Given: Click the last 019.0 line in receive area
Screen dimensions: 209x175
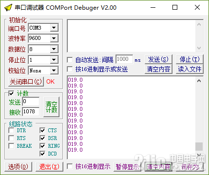Looking at the screenshot, I should (x=76, y=150).
